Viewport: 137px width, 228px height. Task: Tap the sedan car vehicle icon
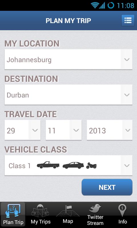(73, 165)
